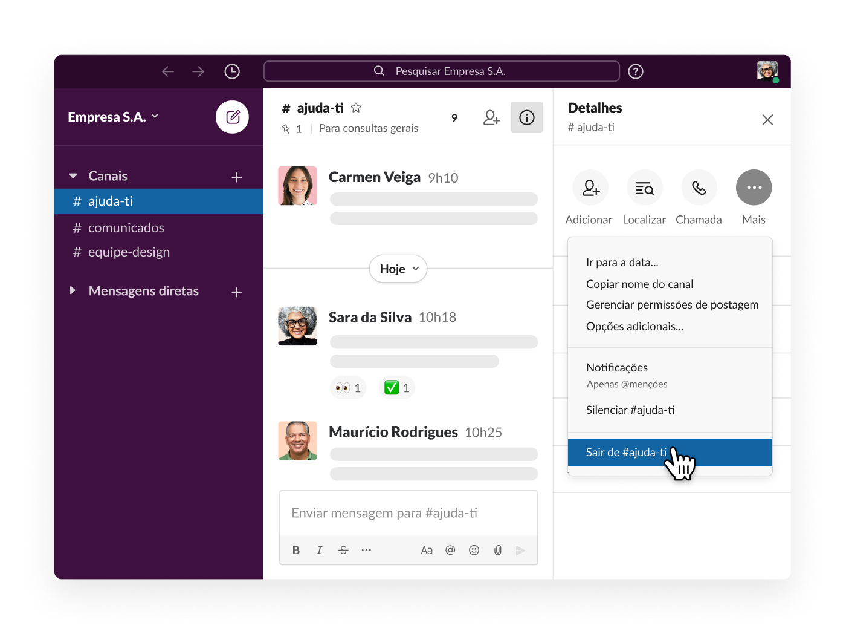Click the Mais three-dots button

tap(754, 188)
